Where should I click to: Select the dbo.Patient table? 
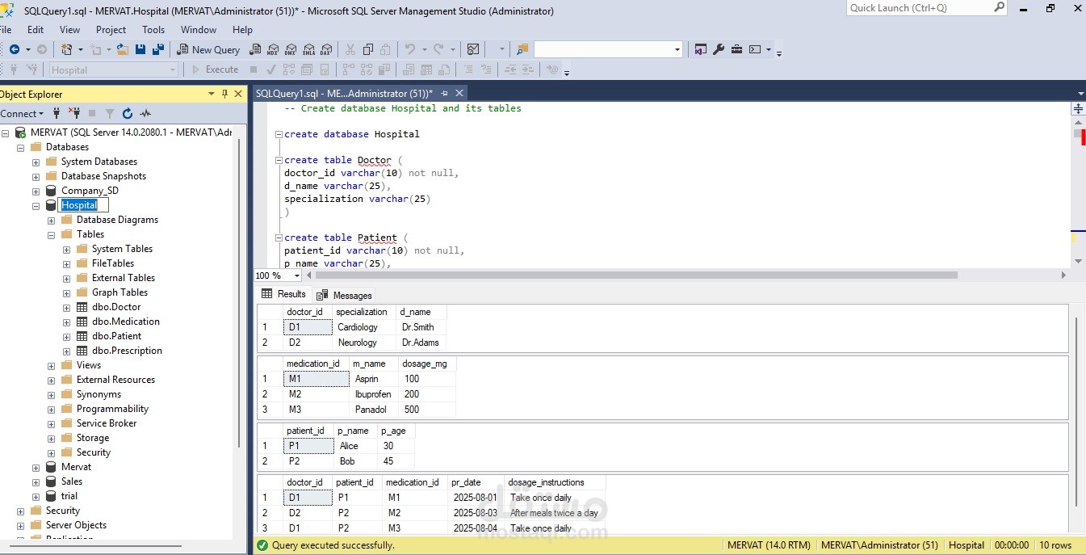tap(116, 336)
